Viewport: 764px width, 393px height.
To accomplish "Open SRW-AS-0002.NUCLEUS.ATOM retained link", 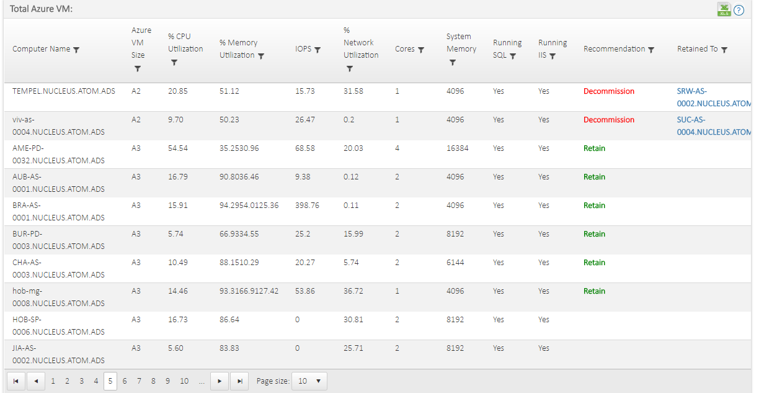I will pos(714,97).
